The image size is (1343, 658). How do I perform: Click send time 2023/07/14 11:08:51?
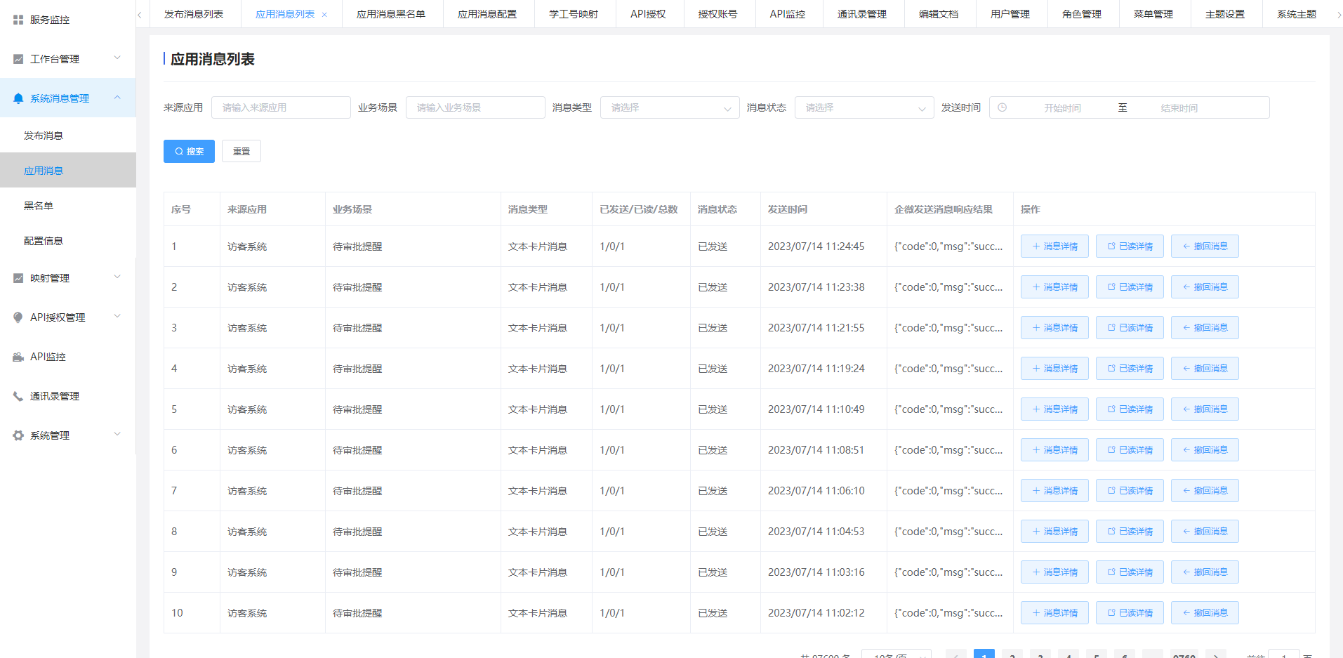click(816, 450)
